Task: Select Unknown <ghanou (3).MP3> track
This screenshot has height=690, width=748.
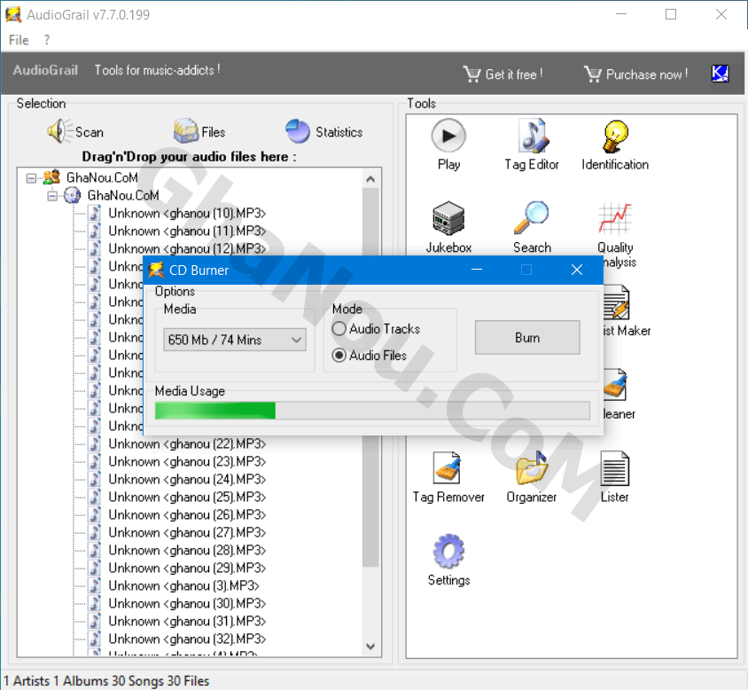Action: pos(183,585)
